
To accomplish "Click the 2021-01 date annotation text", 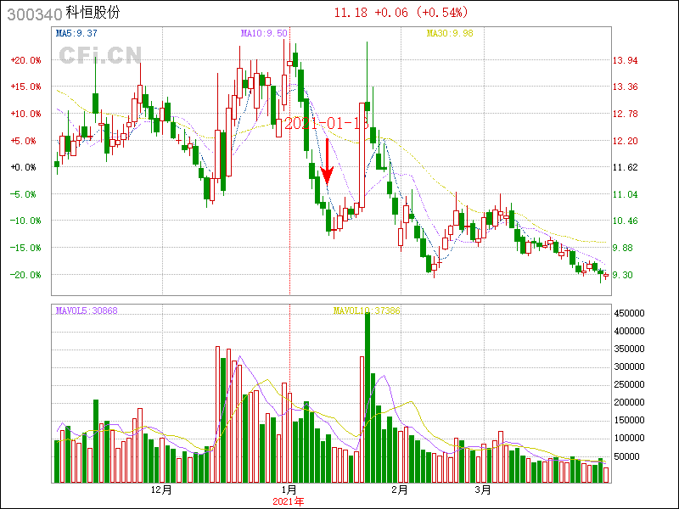I will tap(326, 124).
